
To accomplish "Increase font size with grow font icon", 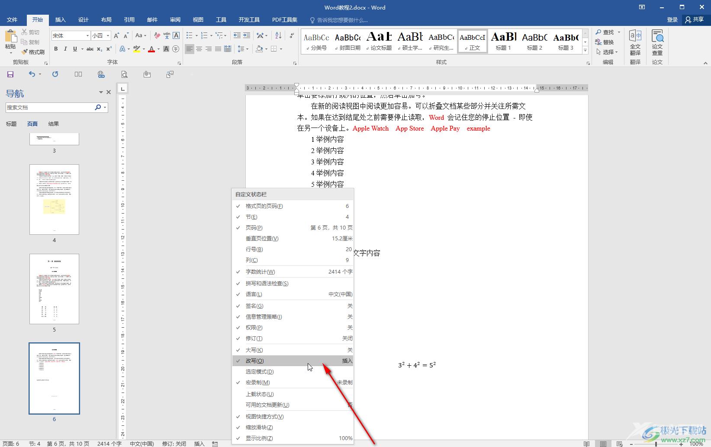I will pos(116,35).
